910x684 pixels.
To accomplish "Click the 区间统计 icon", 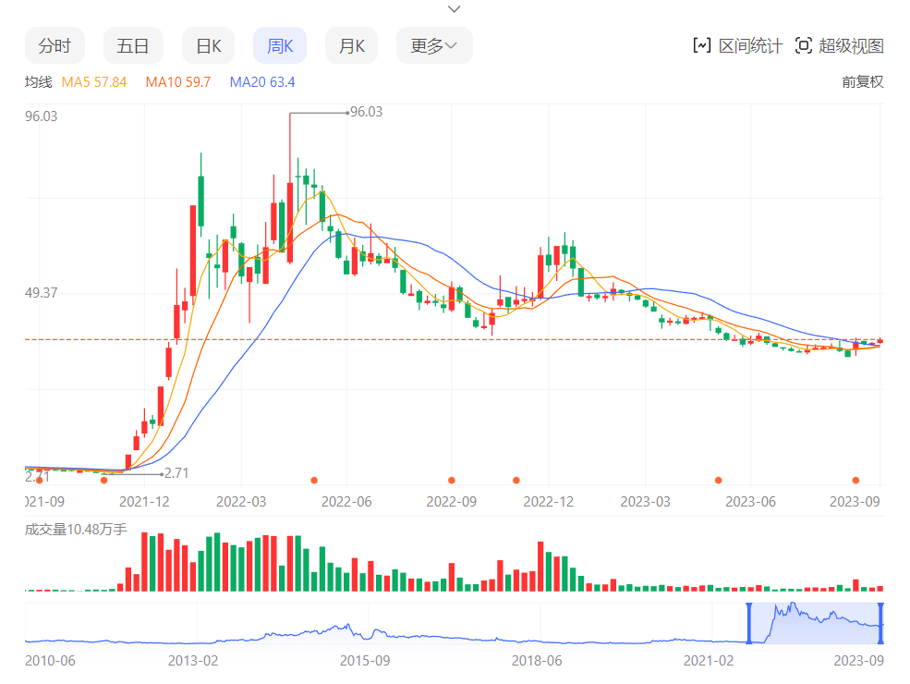I will coord(701,45).
